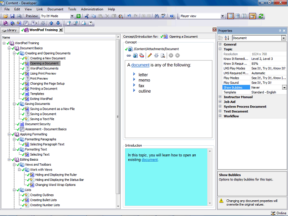Click the Play Sound property value
The image size is (288, 216).
tap(268, 83)
